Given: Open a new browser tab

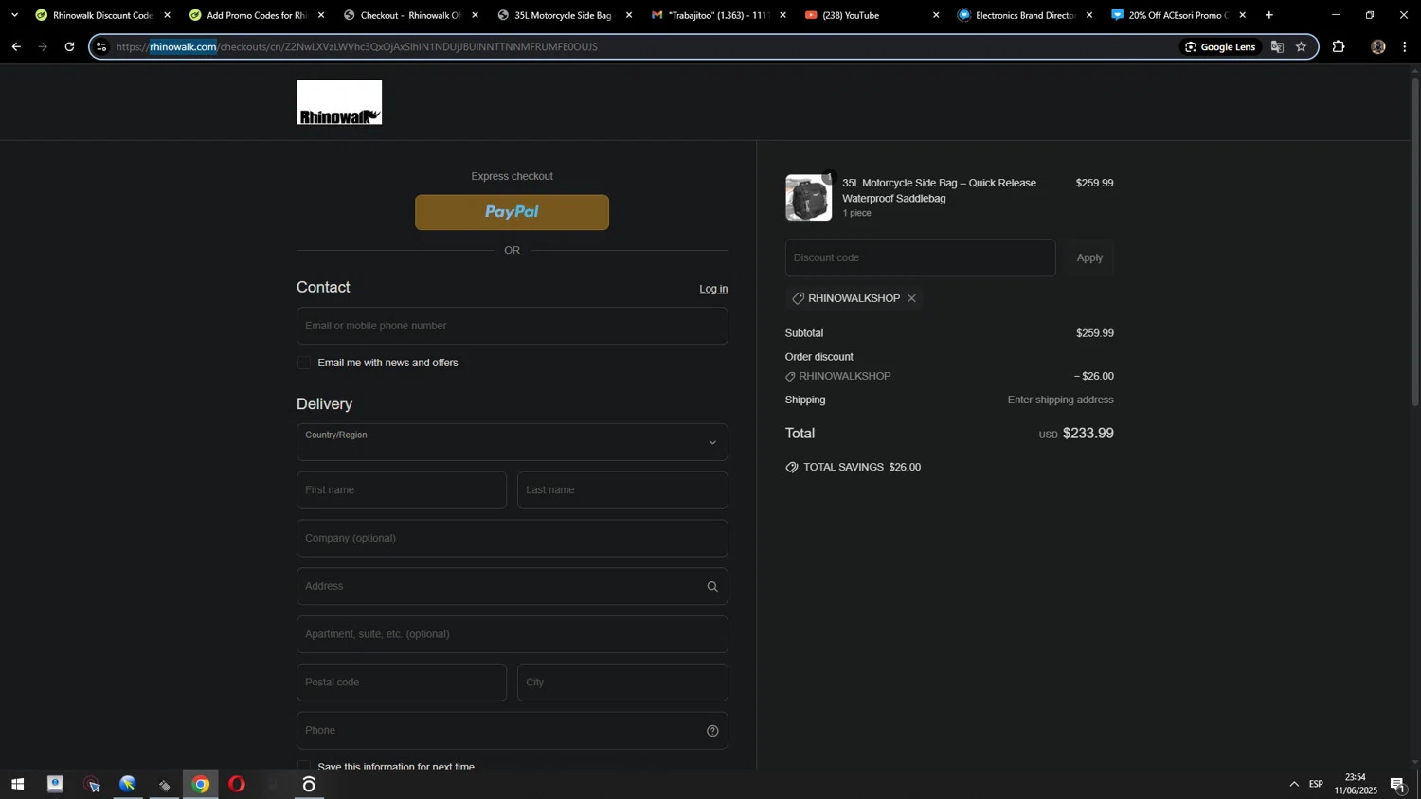Looking at the screenshot, I should pos(1269,15).
